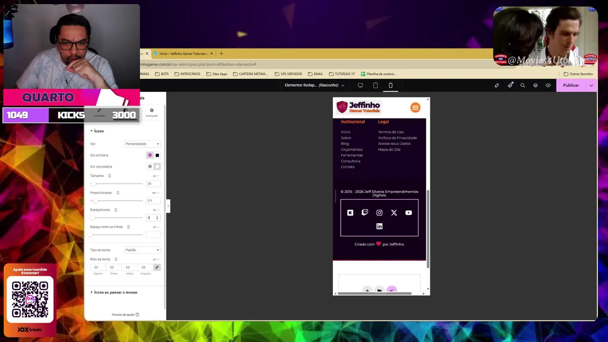Open the Elementor Rodapé document dropdown

point(314,85)
